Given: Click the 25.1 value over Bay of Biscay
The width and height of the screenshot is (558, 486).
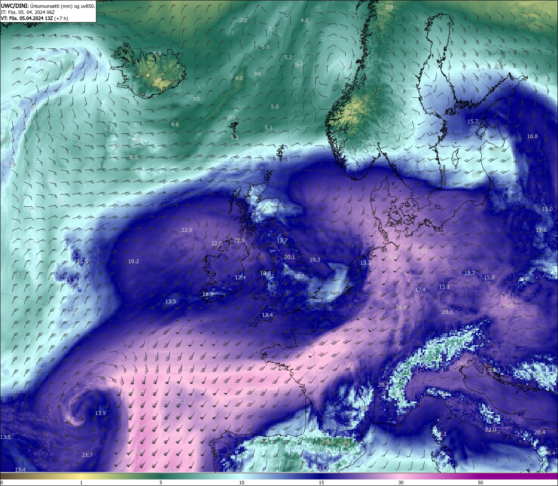Looking at the screenshot, I should pos(181,401).
